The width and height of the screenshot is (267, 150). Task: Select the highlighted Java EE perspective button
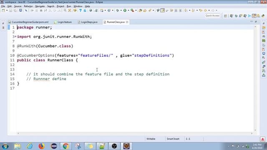[254, 16]
